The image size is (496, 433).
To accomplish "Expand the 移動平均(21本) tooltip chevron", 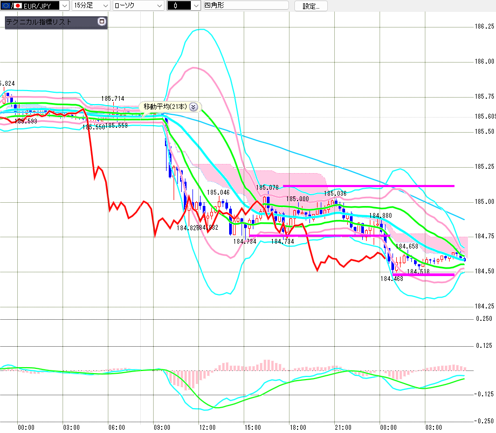I will pyautogui.click(x=193, y=107).
